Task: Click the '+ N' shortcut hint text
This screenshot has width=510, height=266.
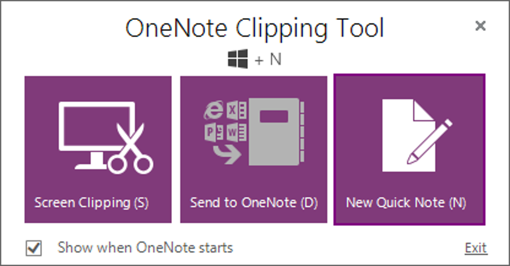Action: tap(268, 60)
